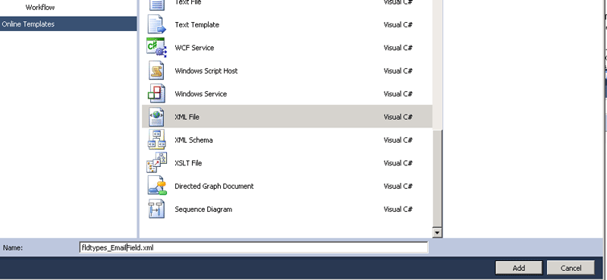This screenshot has height=280, width=607.
Task: Pick the Windows Service icon
Action: [156, 94]
